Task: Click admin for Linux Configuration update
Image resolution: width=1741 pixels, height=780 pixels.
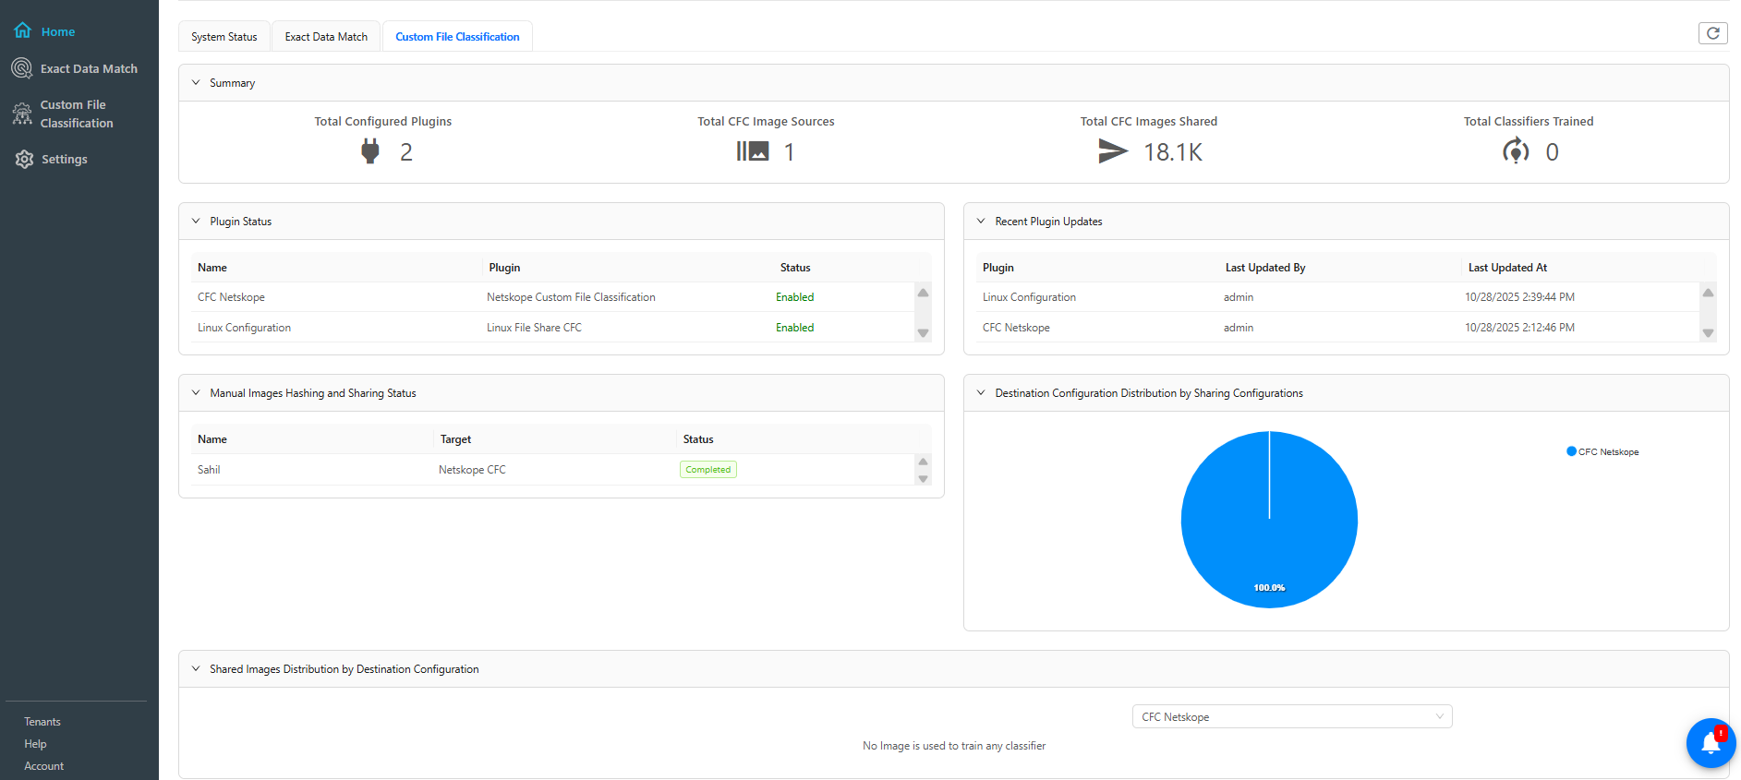Action: pyautogui.click(x=1239, y=297)
